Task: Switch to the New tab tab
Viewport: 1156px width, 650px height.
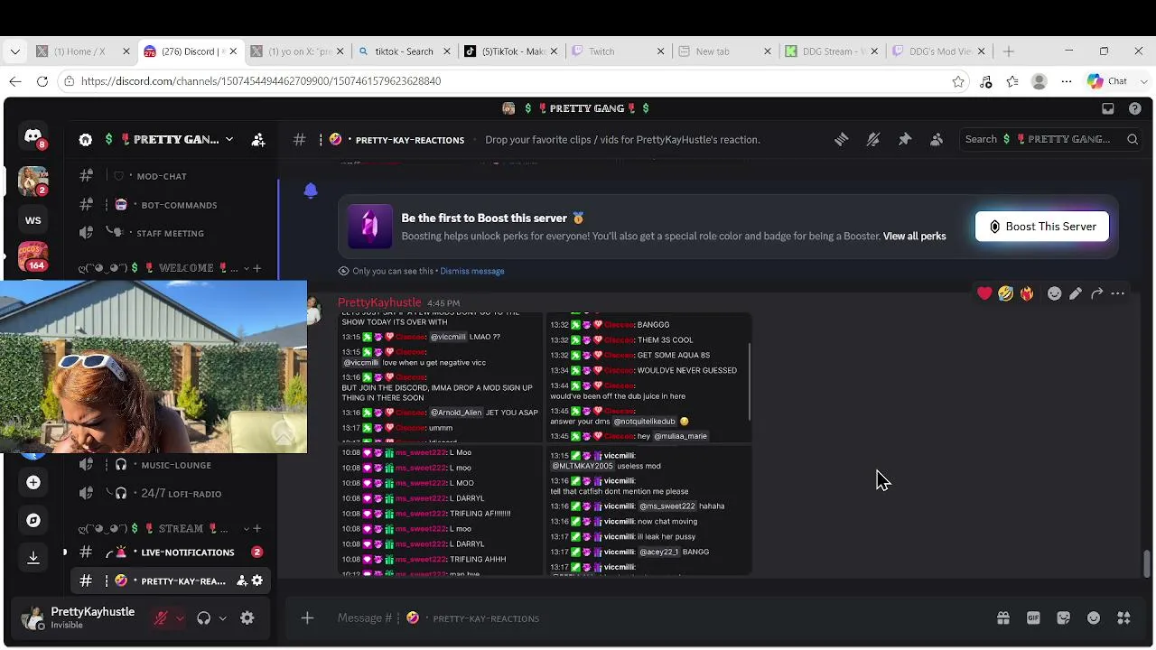Action: tap(724, 51)
